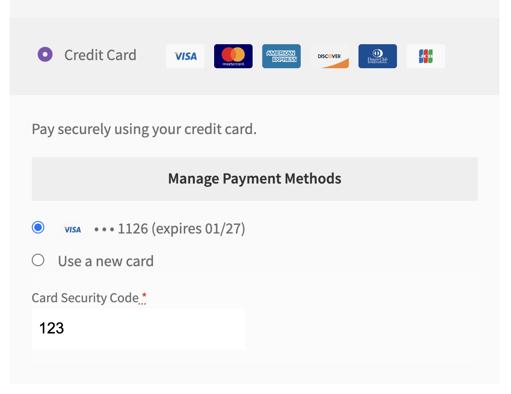This screenshot has height=394, width=511.
Task: Click the Card Security Code label
Action: pyautogui.click(x=85, y=297)
